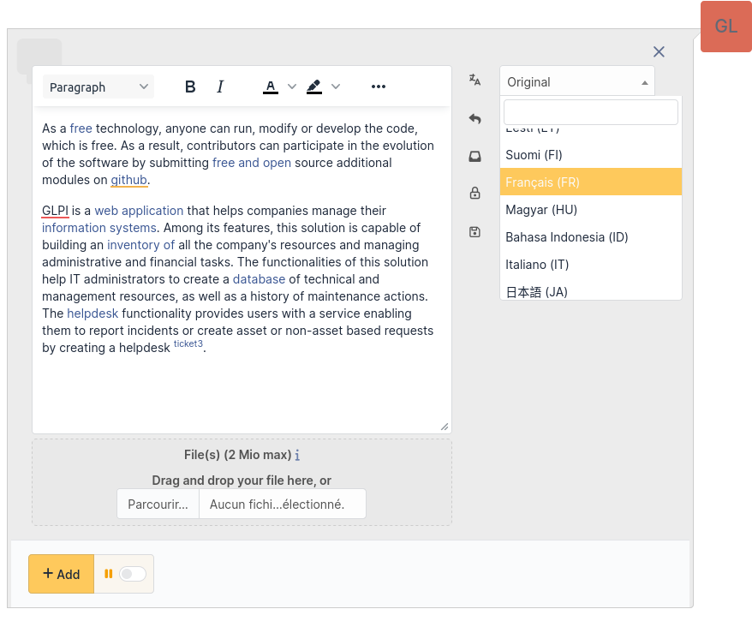Toggle the pending switch next to Add

pos(132,574)
